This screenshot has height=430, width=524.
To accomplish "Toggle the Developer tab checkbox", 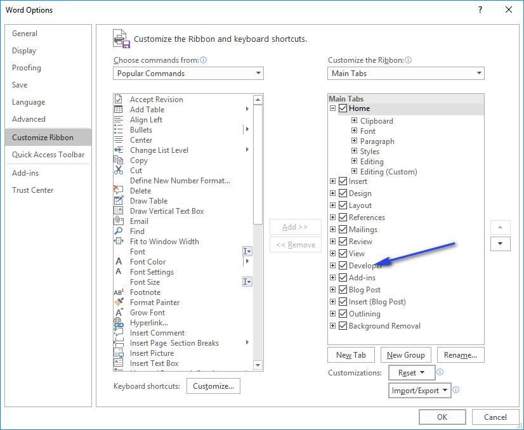I will 343,265.
